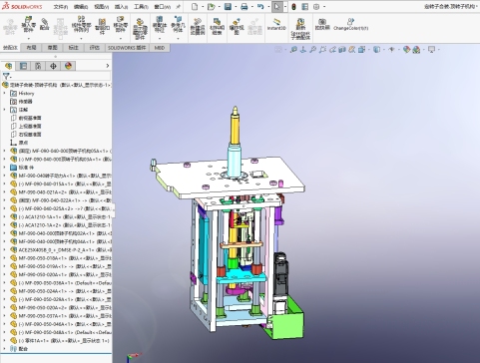Click the Open document icon
This screenshot has width=480, height=363.
click(211, 7)
